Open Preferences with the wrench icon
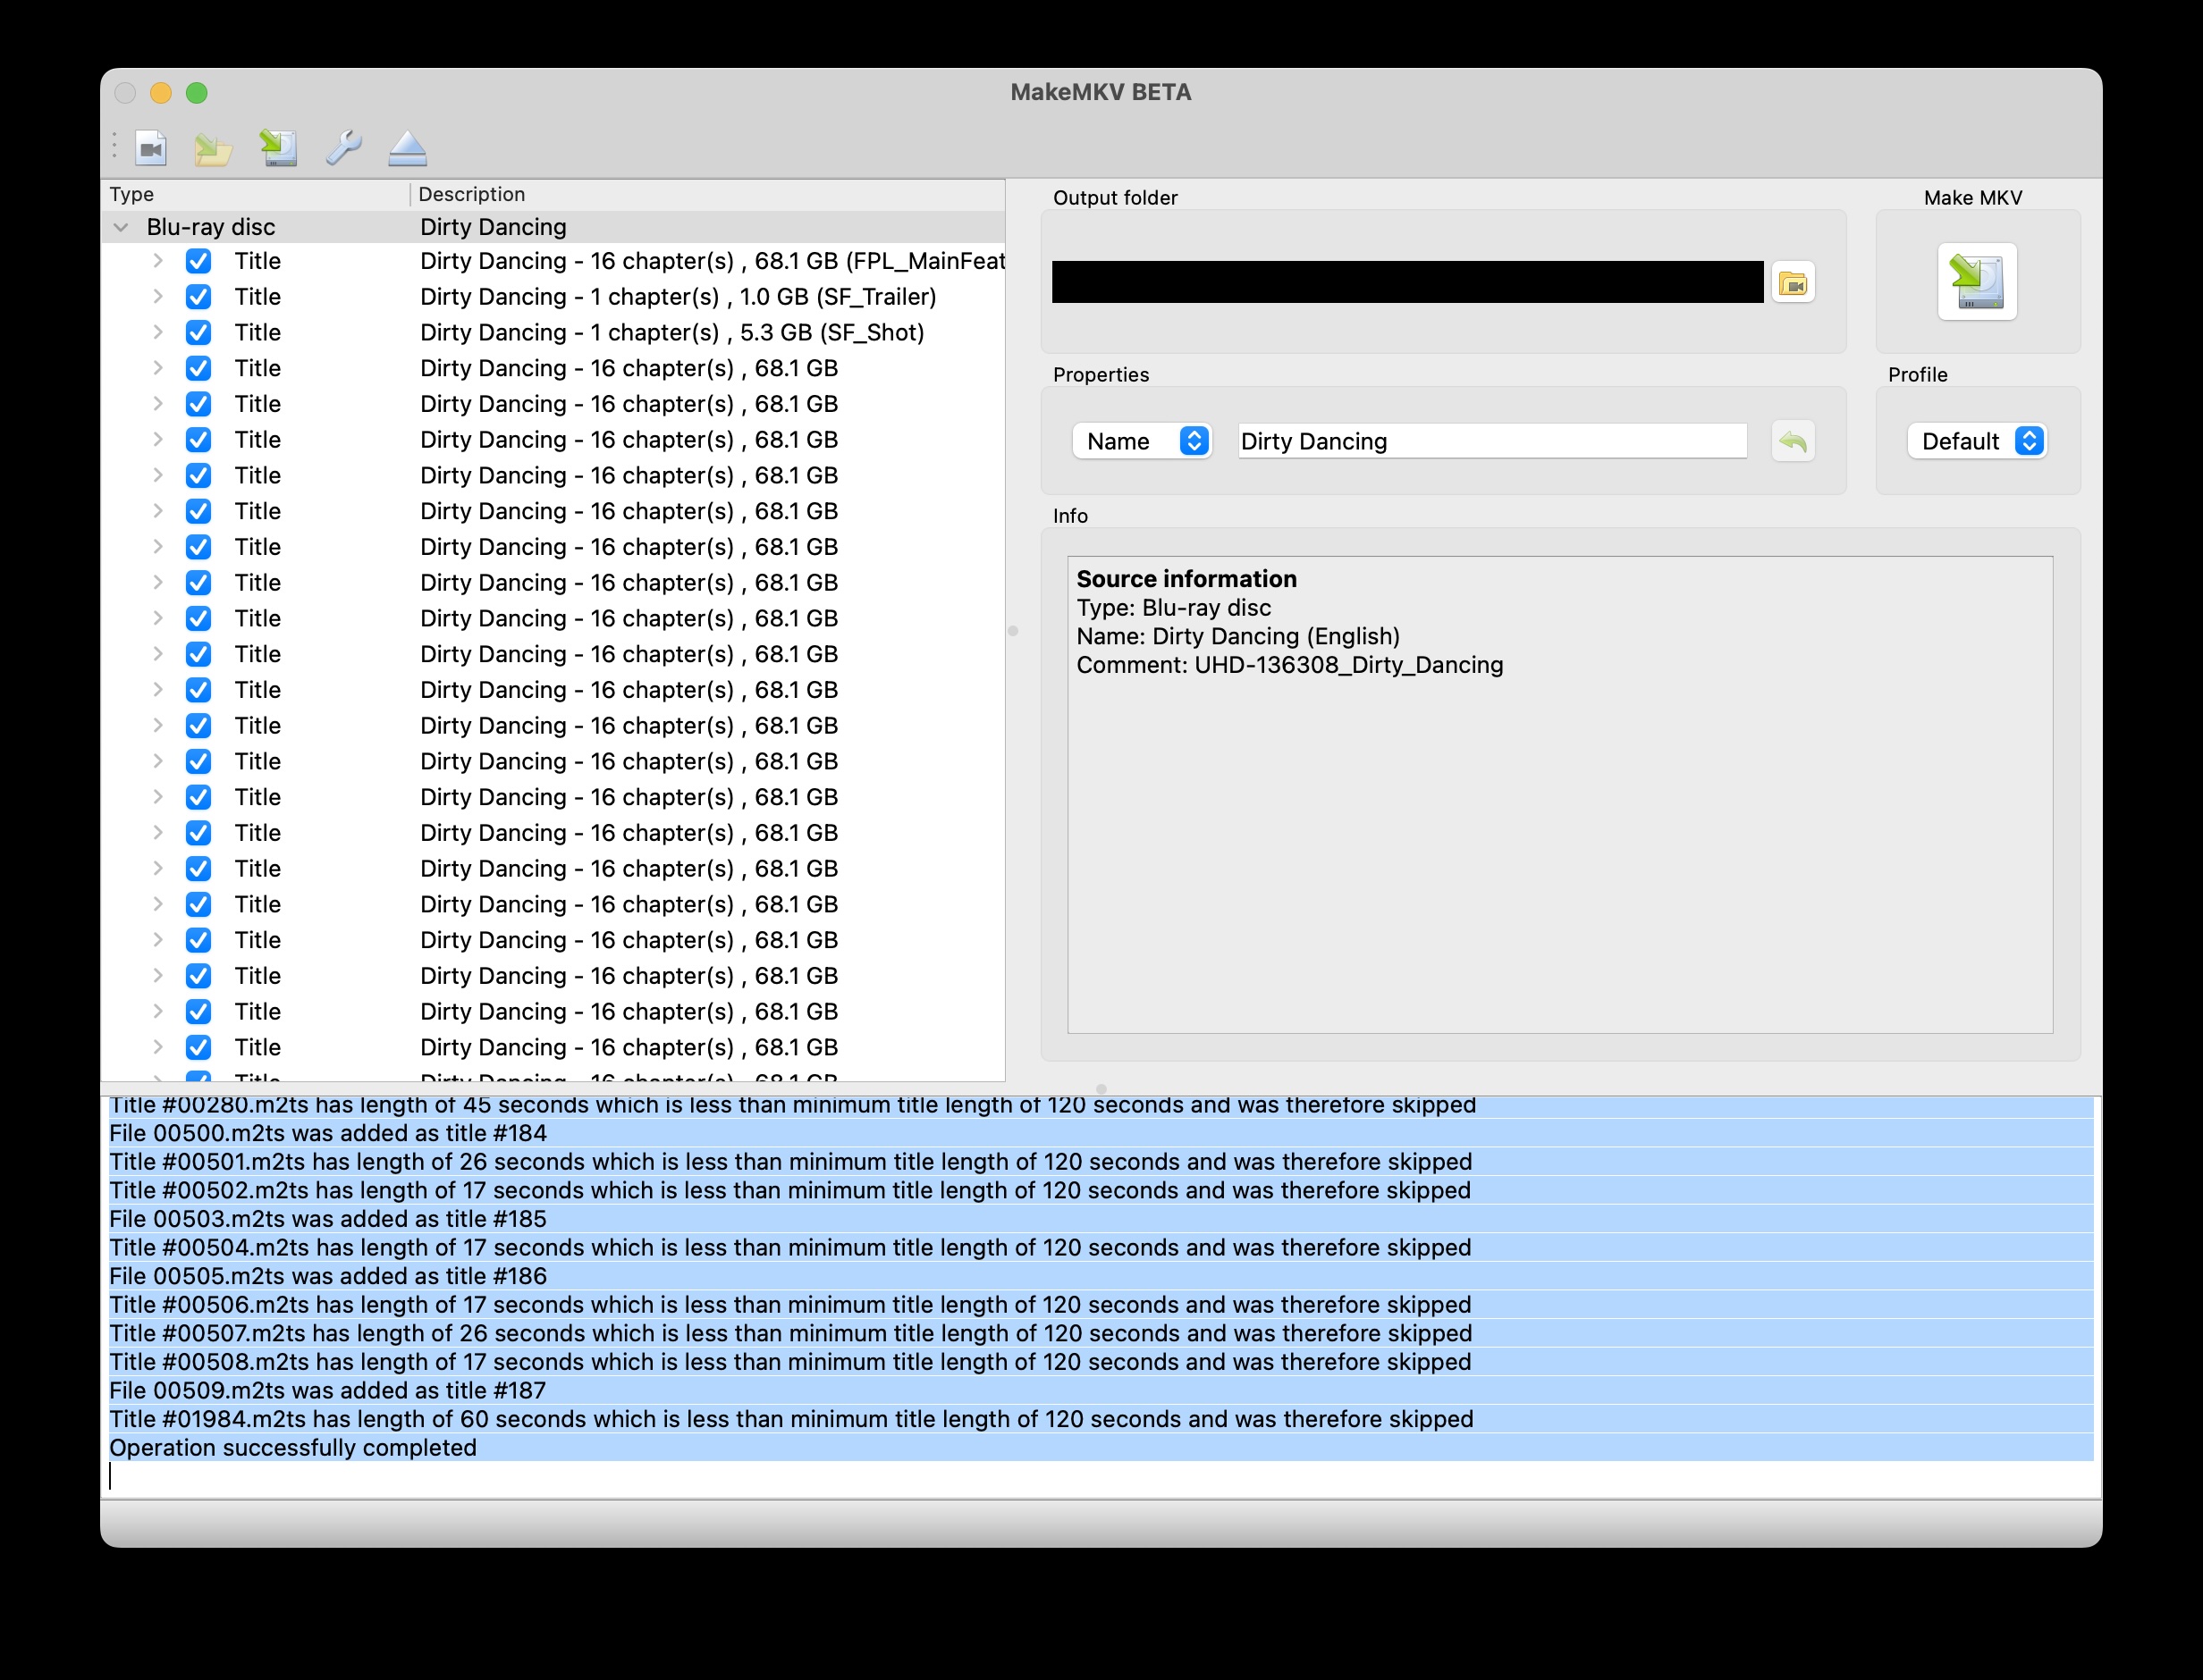The image size is (2203, 1680). (x=343, y=148)
